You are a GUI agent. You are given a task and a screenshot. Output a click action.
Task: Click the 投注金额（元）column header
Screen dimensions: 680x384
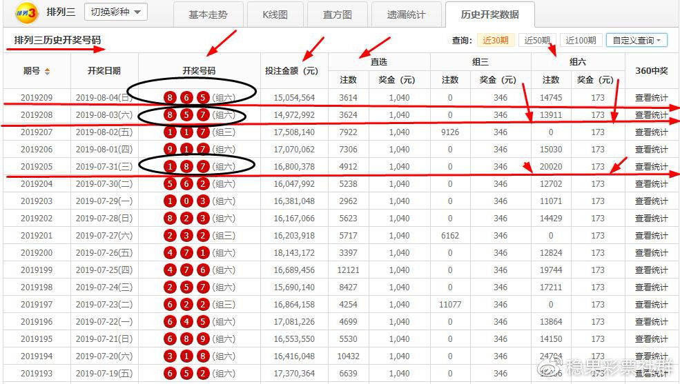point(292,71)
